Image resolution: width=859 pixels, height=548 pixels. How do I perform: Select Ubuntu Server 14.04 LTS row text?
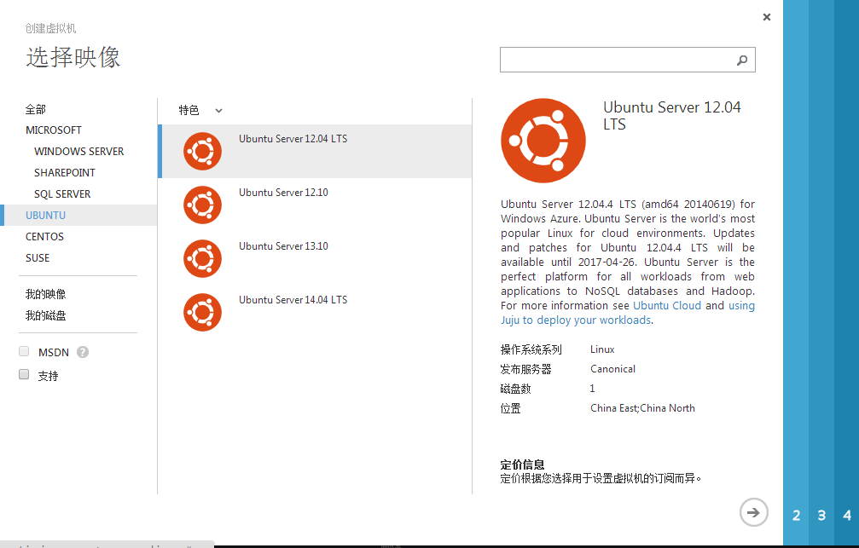click(293, 300)
